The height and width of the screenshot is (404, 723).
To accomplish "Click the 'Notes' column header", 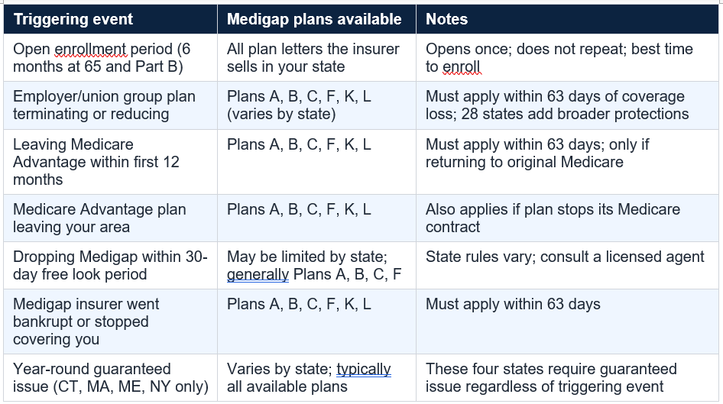I will tap(567, 19).
